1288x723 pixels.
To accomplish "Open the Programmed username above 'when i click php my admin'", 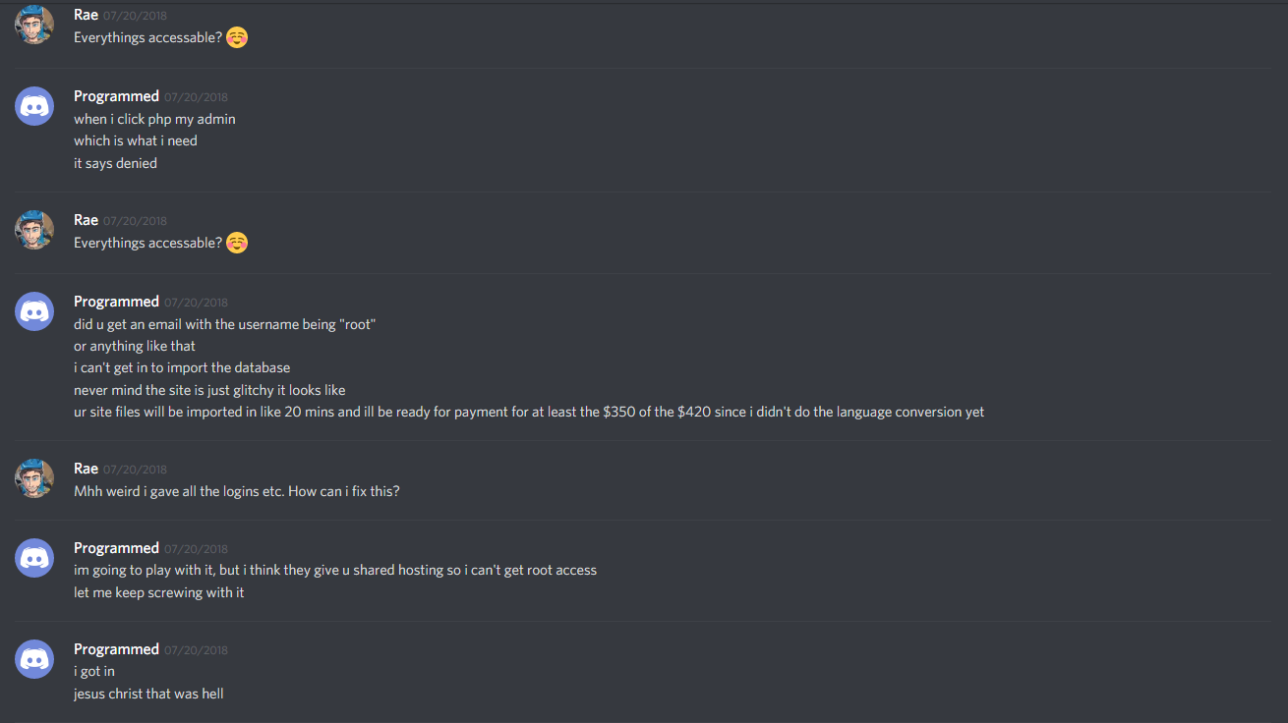I will tap(116, 96).
